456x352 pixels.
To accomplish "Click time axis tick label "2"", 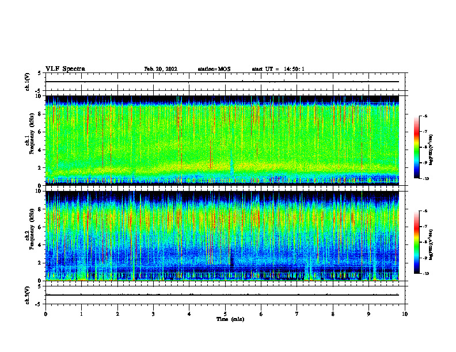I will coord(117,314).
